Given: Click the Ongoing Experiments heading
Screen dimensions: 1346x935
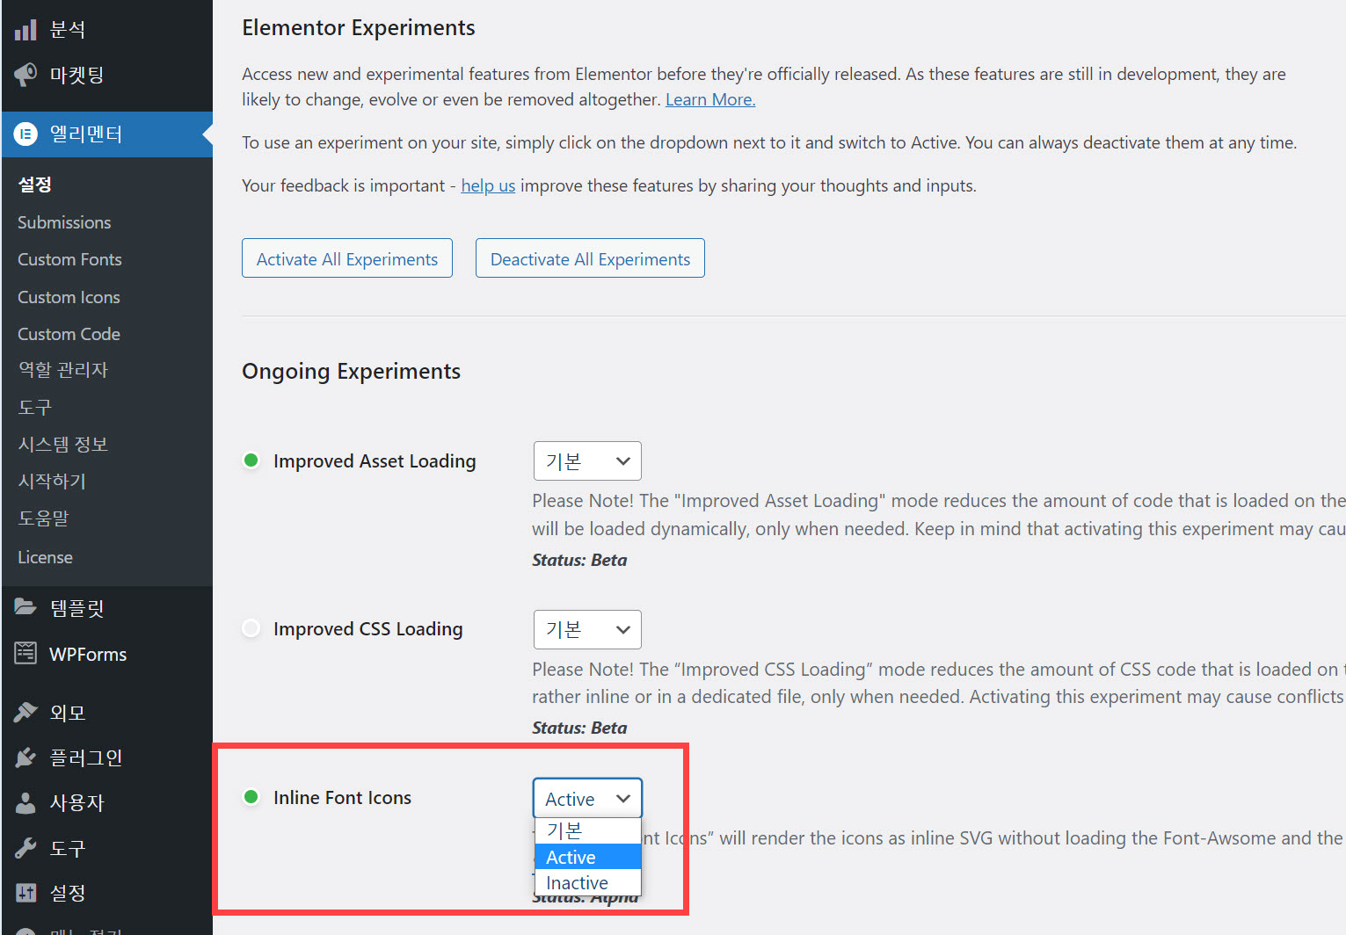Looking at the screenshot, I should [351, 372].
